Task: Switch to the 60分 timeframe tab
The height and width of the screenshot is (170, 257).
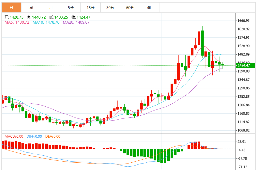Action: pos(130,8)
